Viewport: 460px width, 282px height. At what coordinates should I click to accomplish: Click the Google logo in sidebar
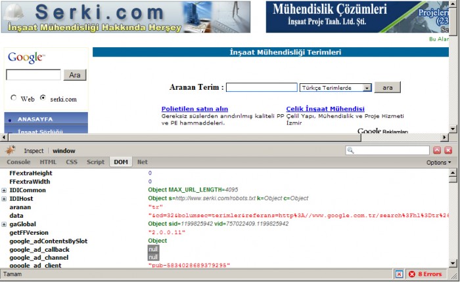pos(26,58)
